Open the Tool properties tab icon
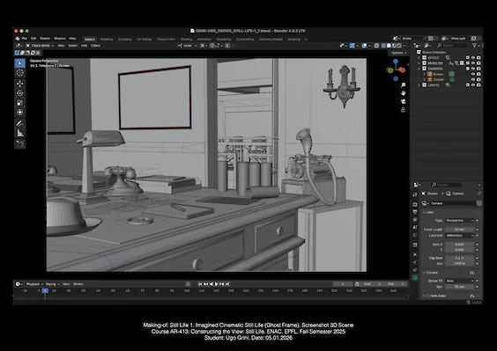Image resolution: width=497 pixels, height=351 pixels. pos(415,194)
